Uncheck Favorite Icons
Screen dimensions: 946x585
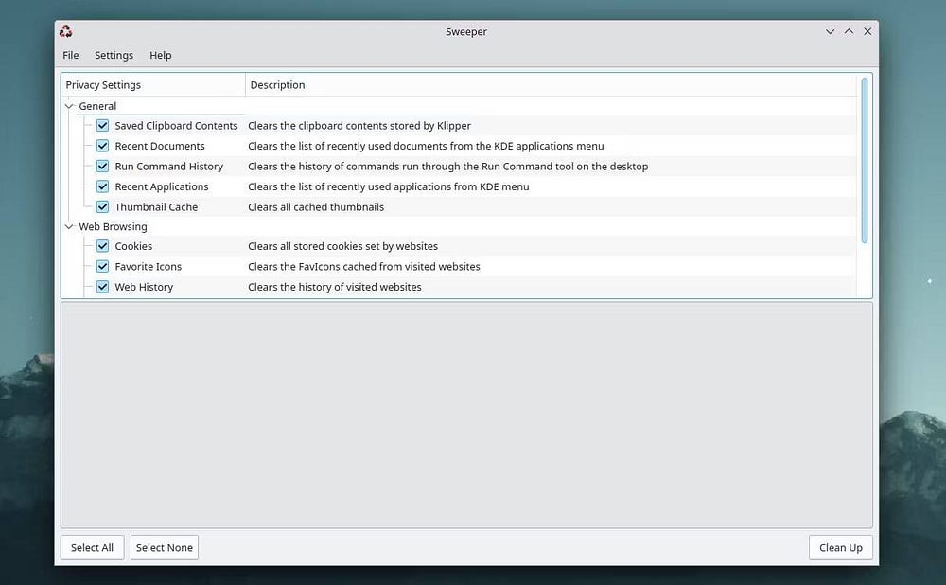pyautogui.click(x=101, y=266)
